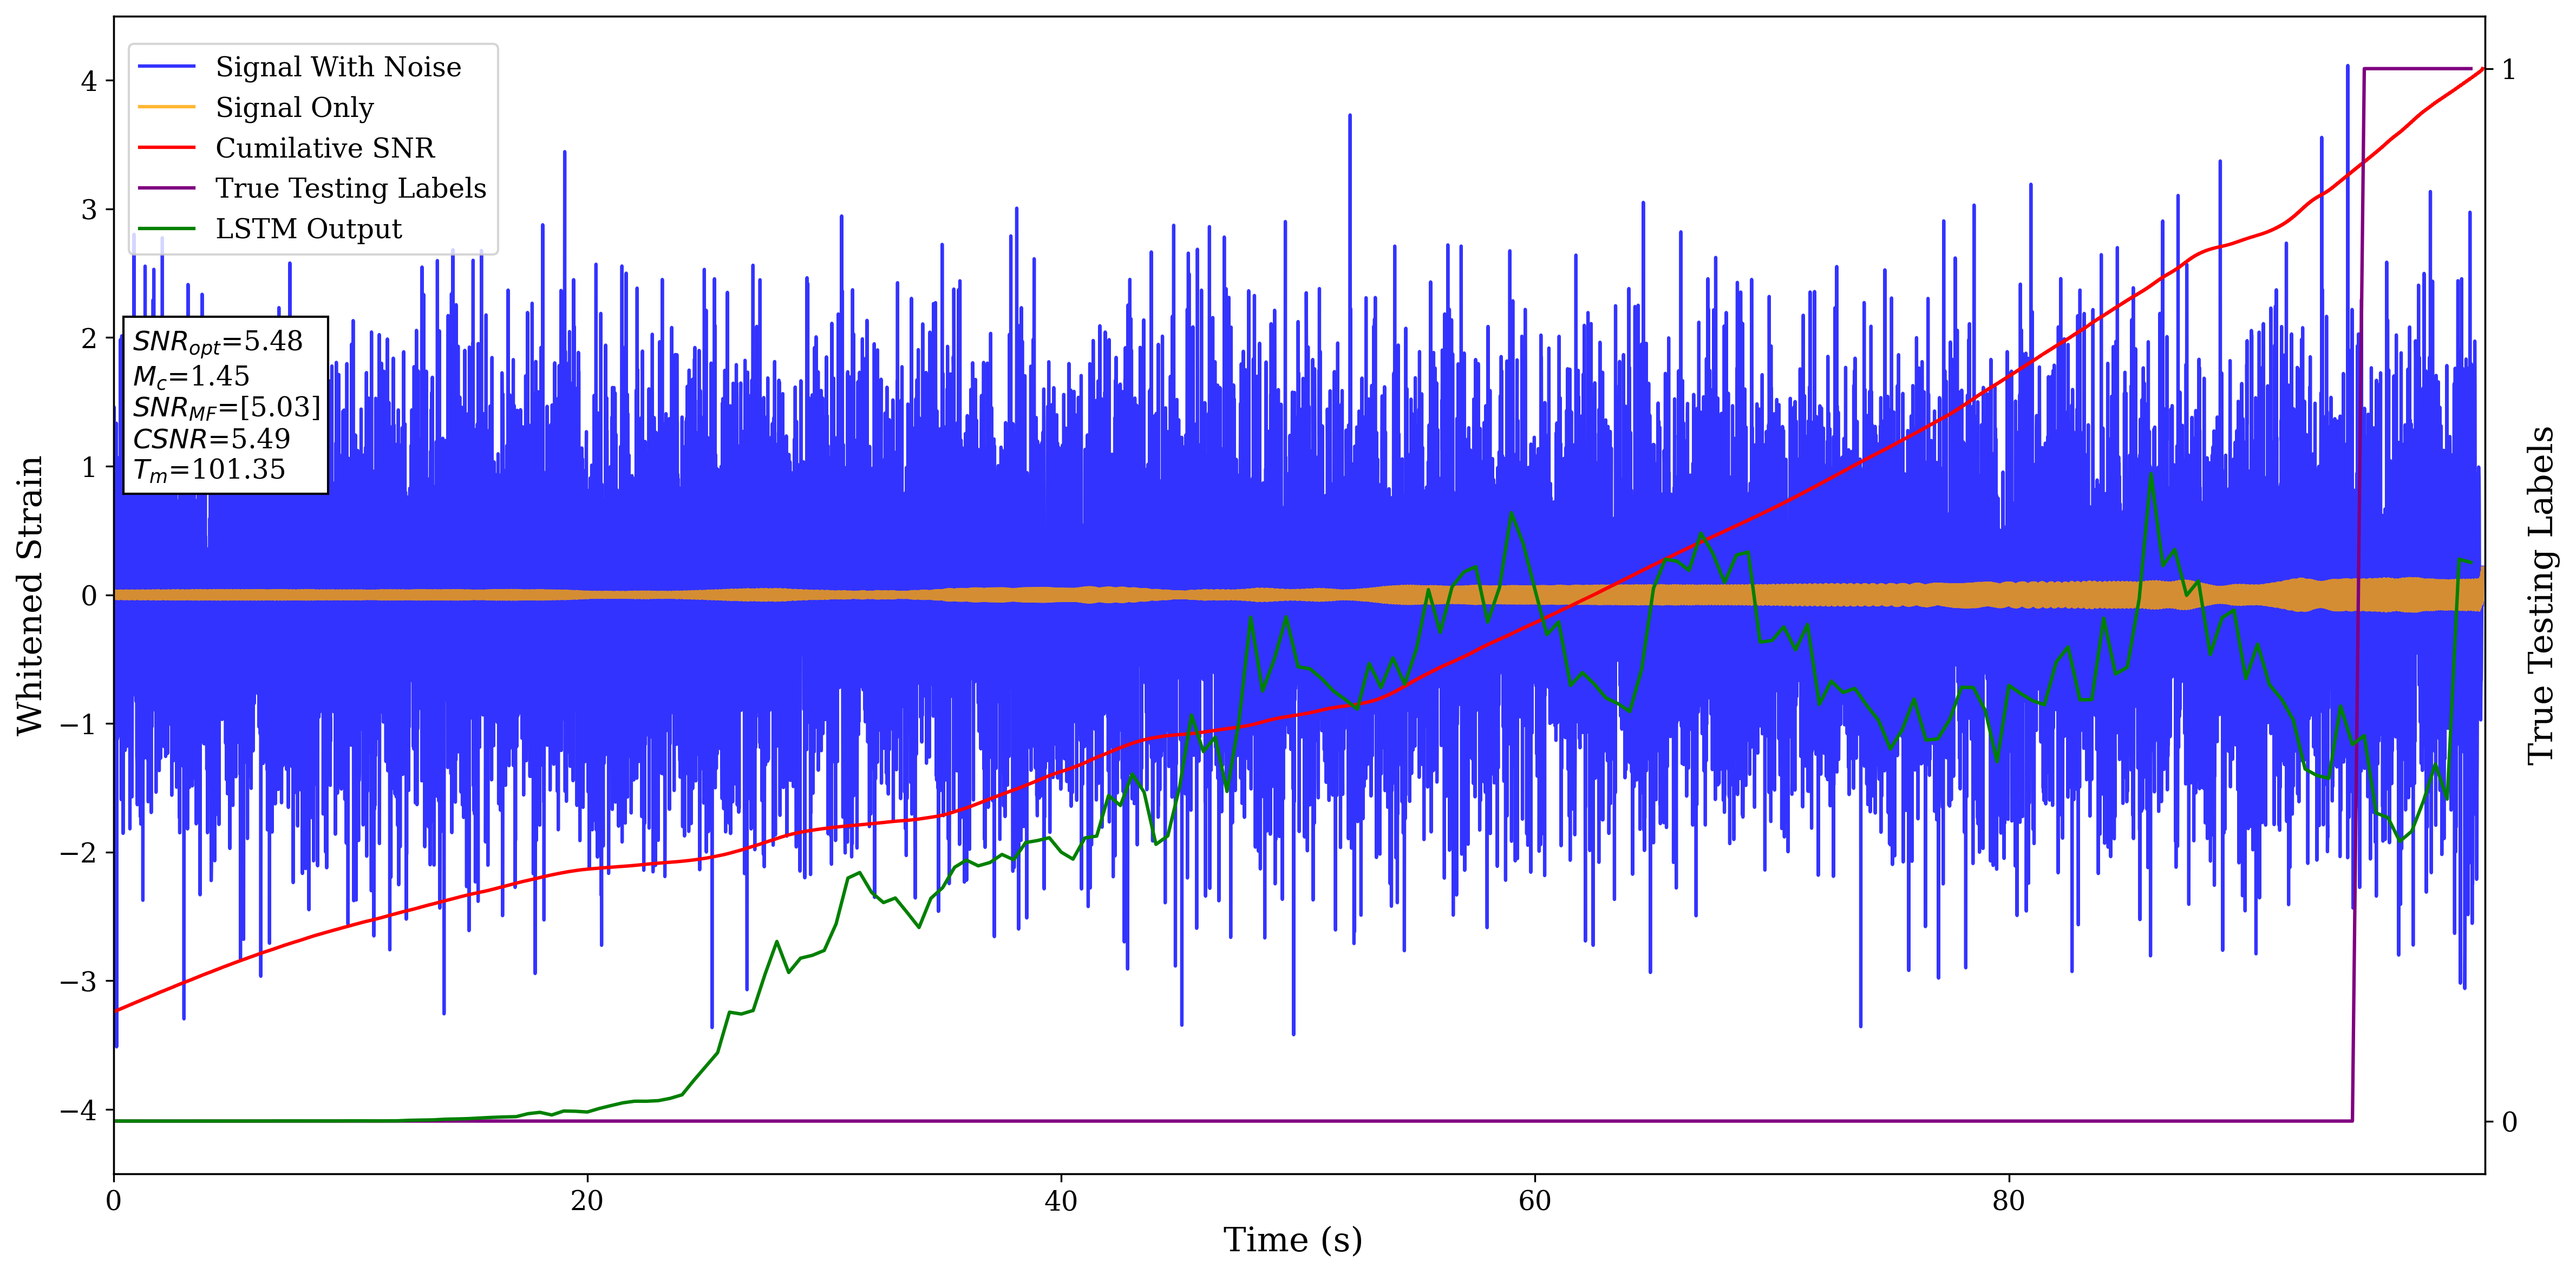Click x-axis tick label 20
This screenshot has width=2576, height=1274.
(587, 1201)
